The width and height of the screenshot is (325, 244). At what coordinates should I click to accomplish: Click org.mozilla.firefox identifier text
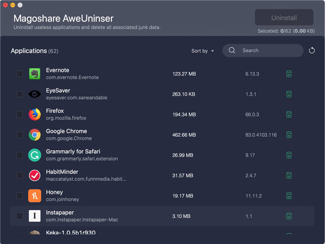coord(66,118)
